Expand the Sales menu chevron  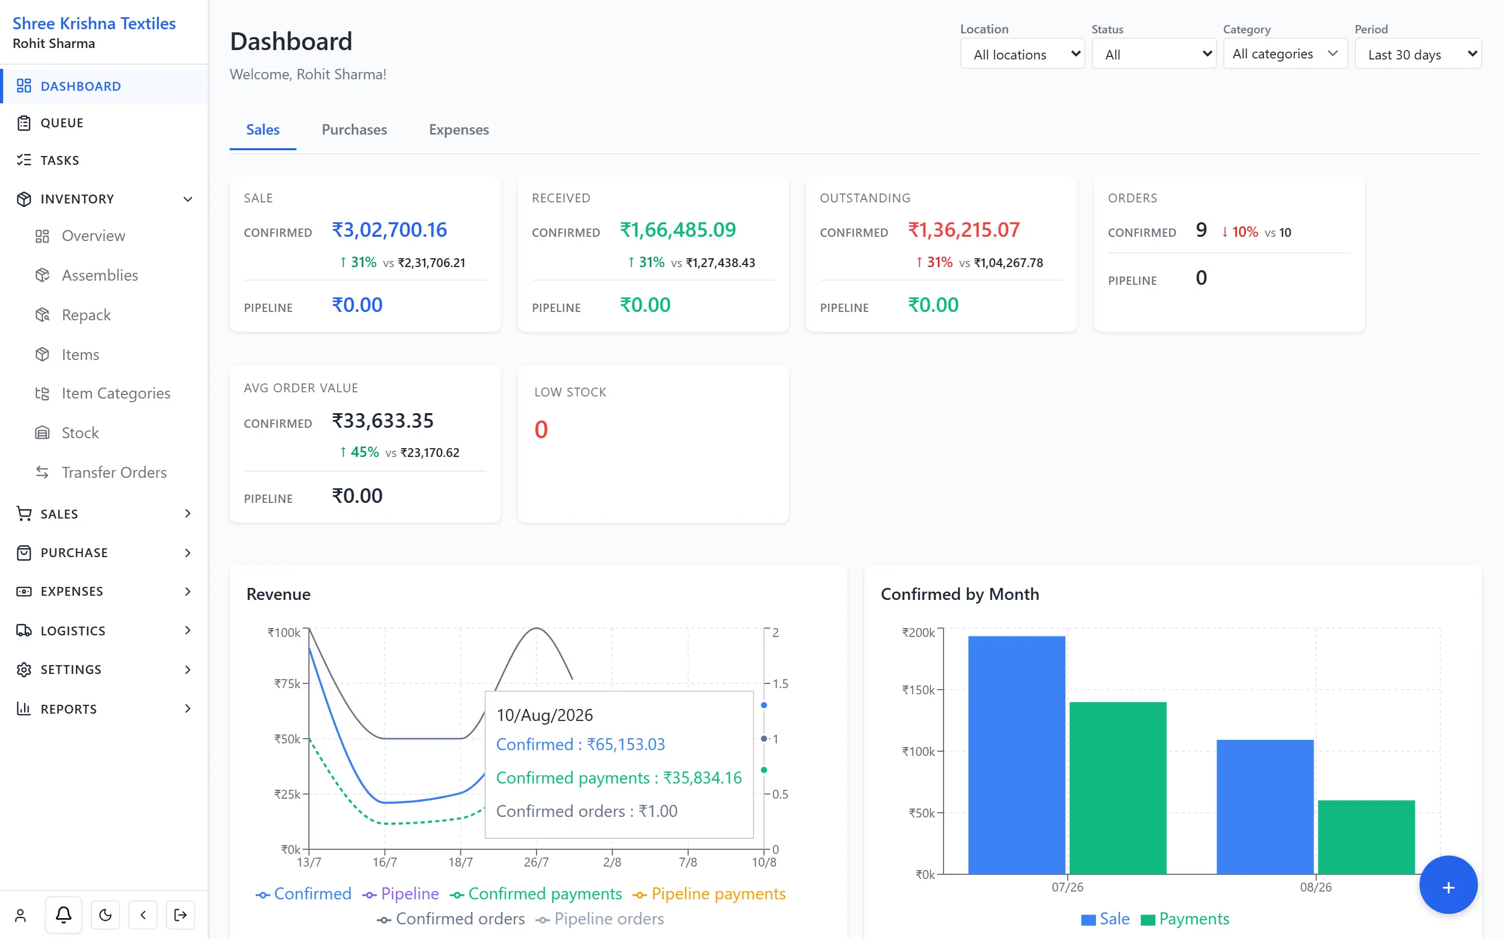(x=187, y=514)
